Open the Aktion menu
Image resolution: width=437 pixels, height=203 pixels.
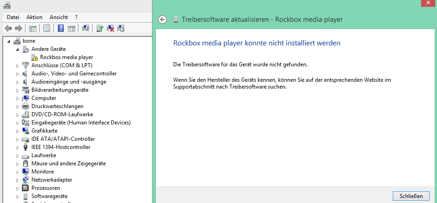(34, 17)
